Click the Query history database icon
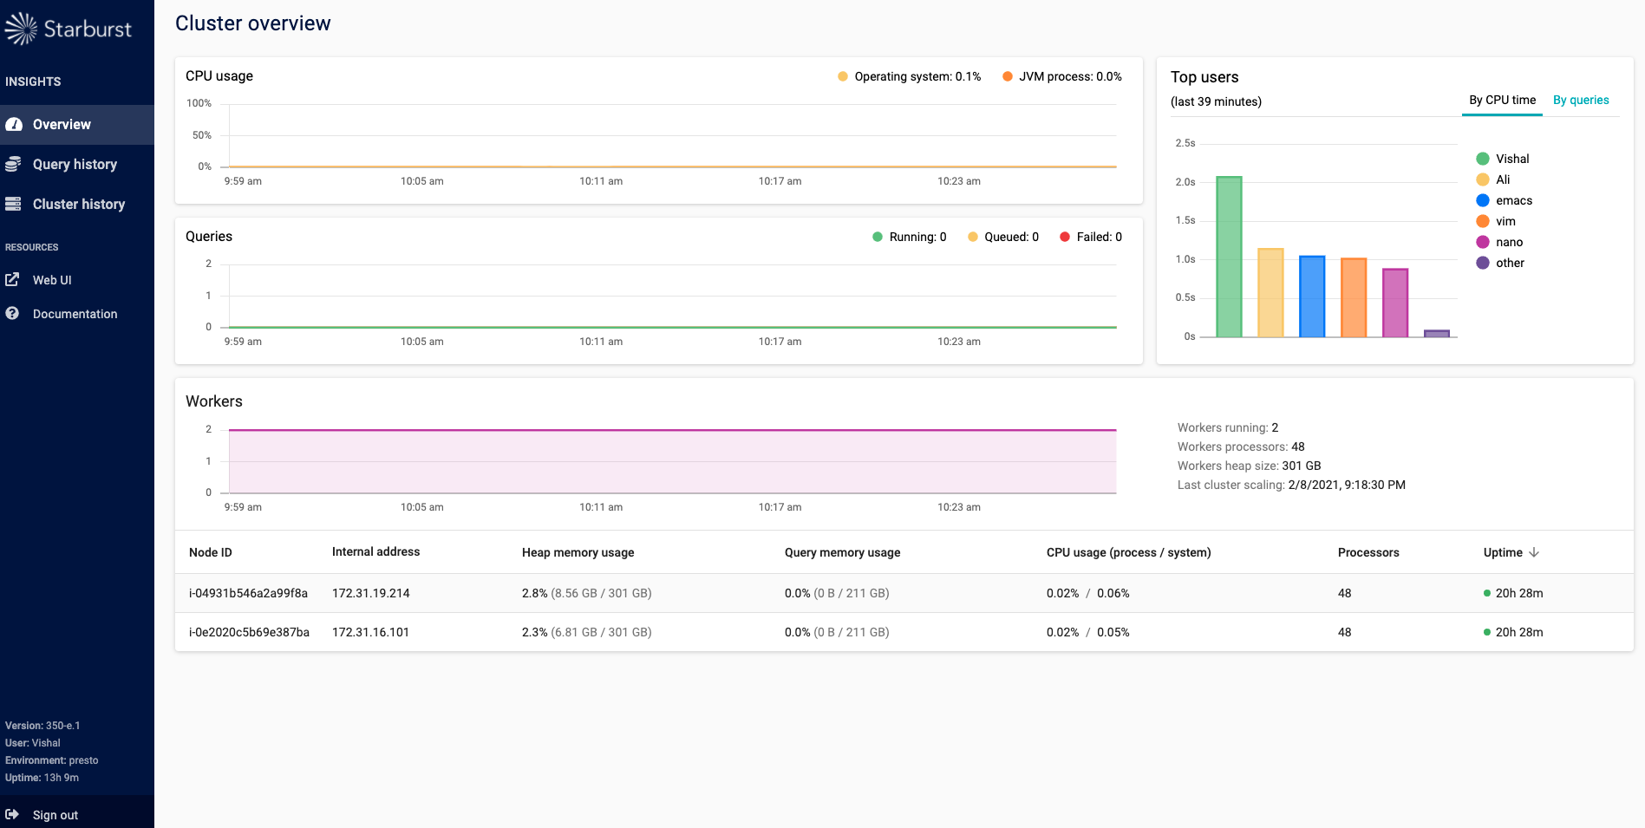The height and width of the screenshot is (828, 1645). [14, 165]
